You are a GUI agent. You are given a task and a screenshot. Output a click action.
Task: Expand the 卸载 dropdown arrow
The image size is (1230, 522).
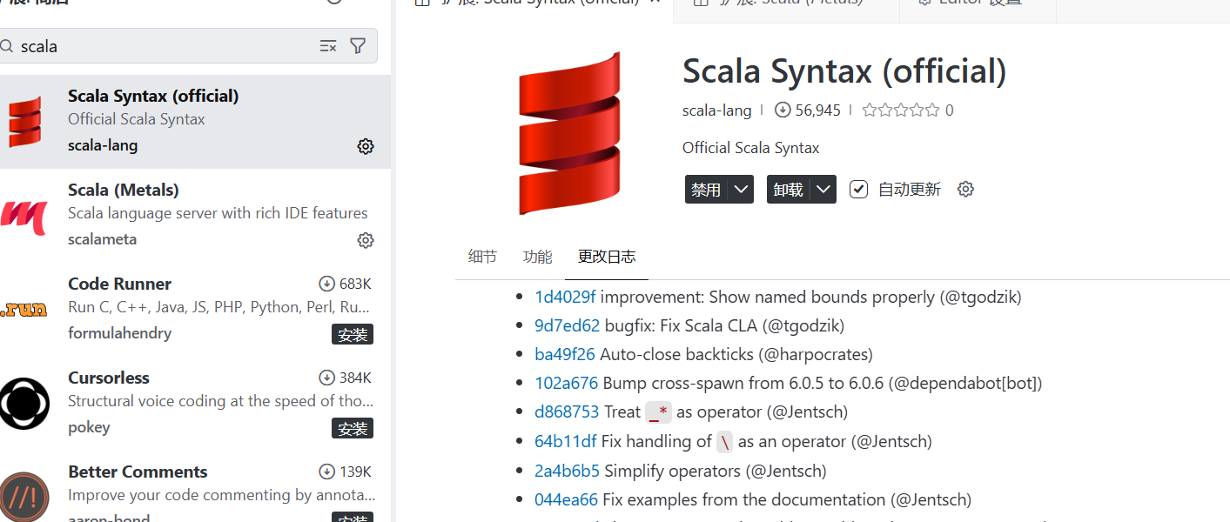(823, 189)
